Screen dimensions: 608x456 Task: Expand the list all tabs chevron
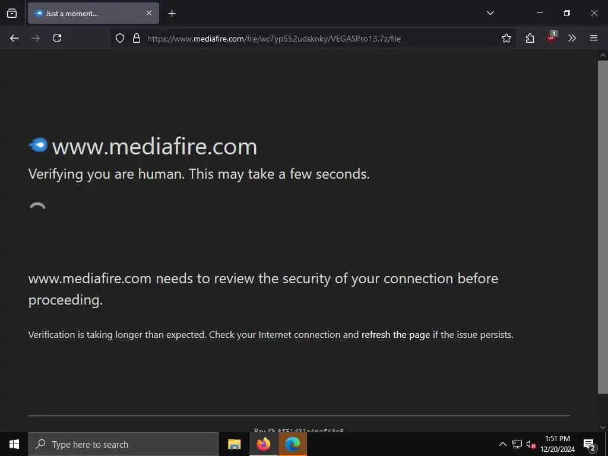[x=490, y=13]
